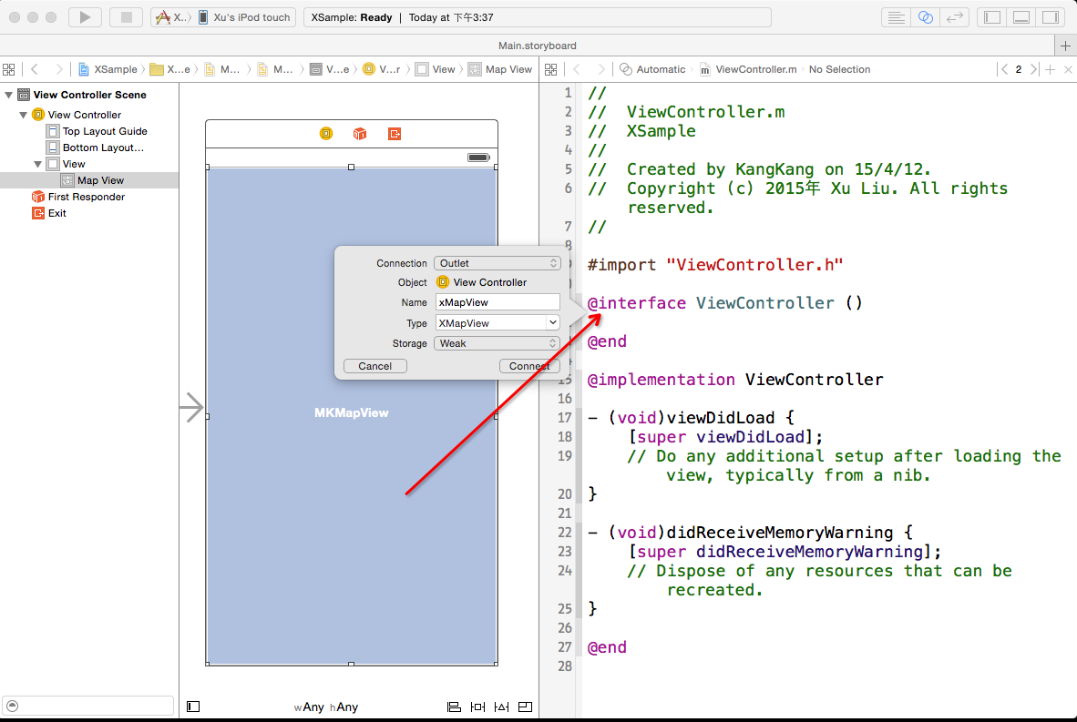Screen dimensions: 1077x722
Task: Toggle the Debug area visibility
Action: tap(1021, 17)
